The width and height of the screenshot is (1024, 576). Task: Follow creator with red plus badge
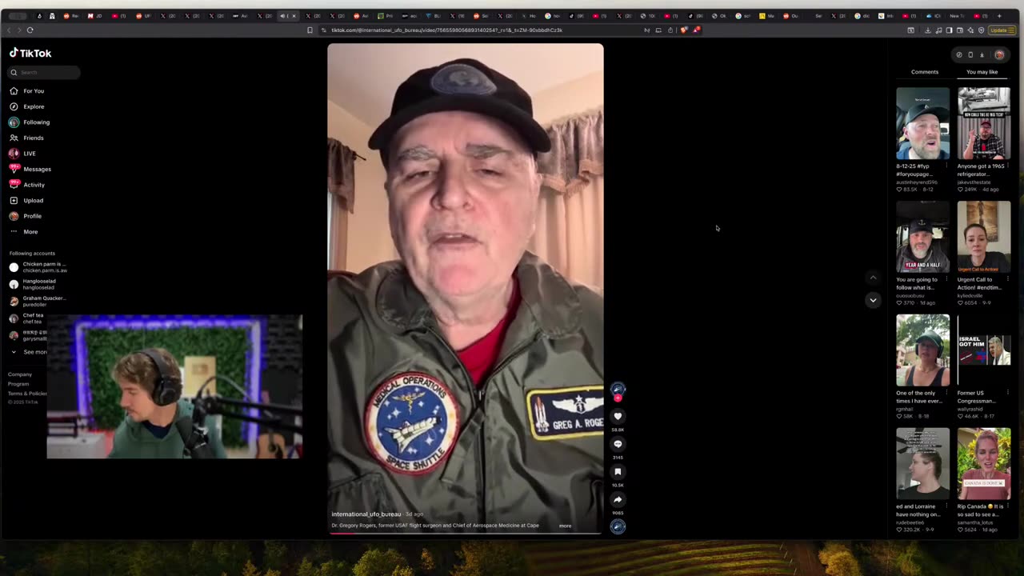pos(618,398)
